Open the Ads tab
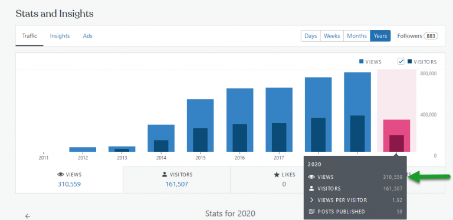453x220 pixels. pos(87,36)
